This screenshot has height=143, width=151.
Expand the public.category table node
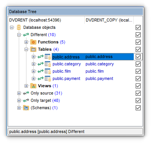point(33,64)
